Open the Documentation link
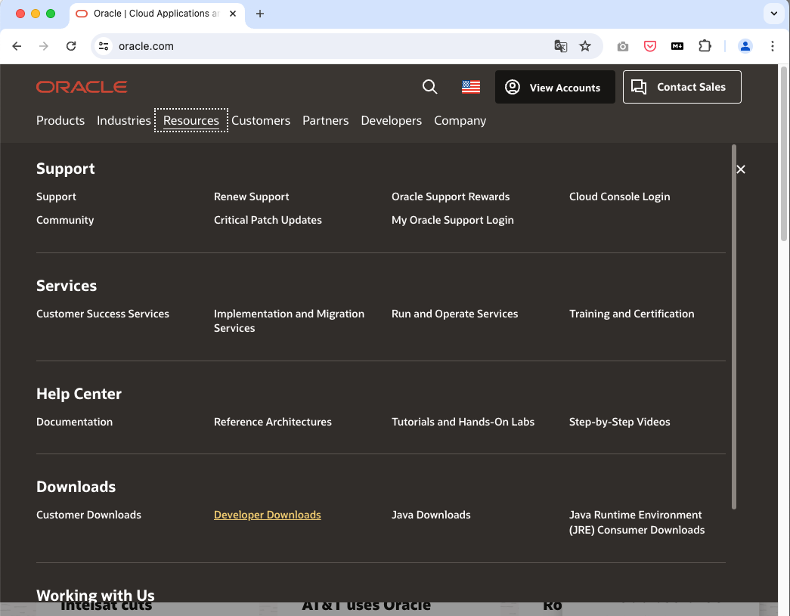This screenshot has width=790, height=616. [75, 422]
